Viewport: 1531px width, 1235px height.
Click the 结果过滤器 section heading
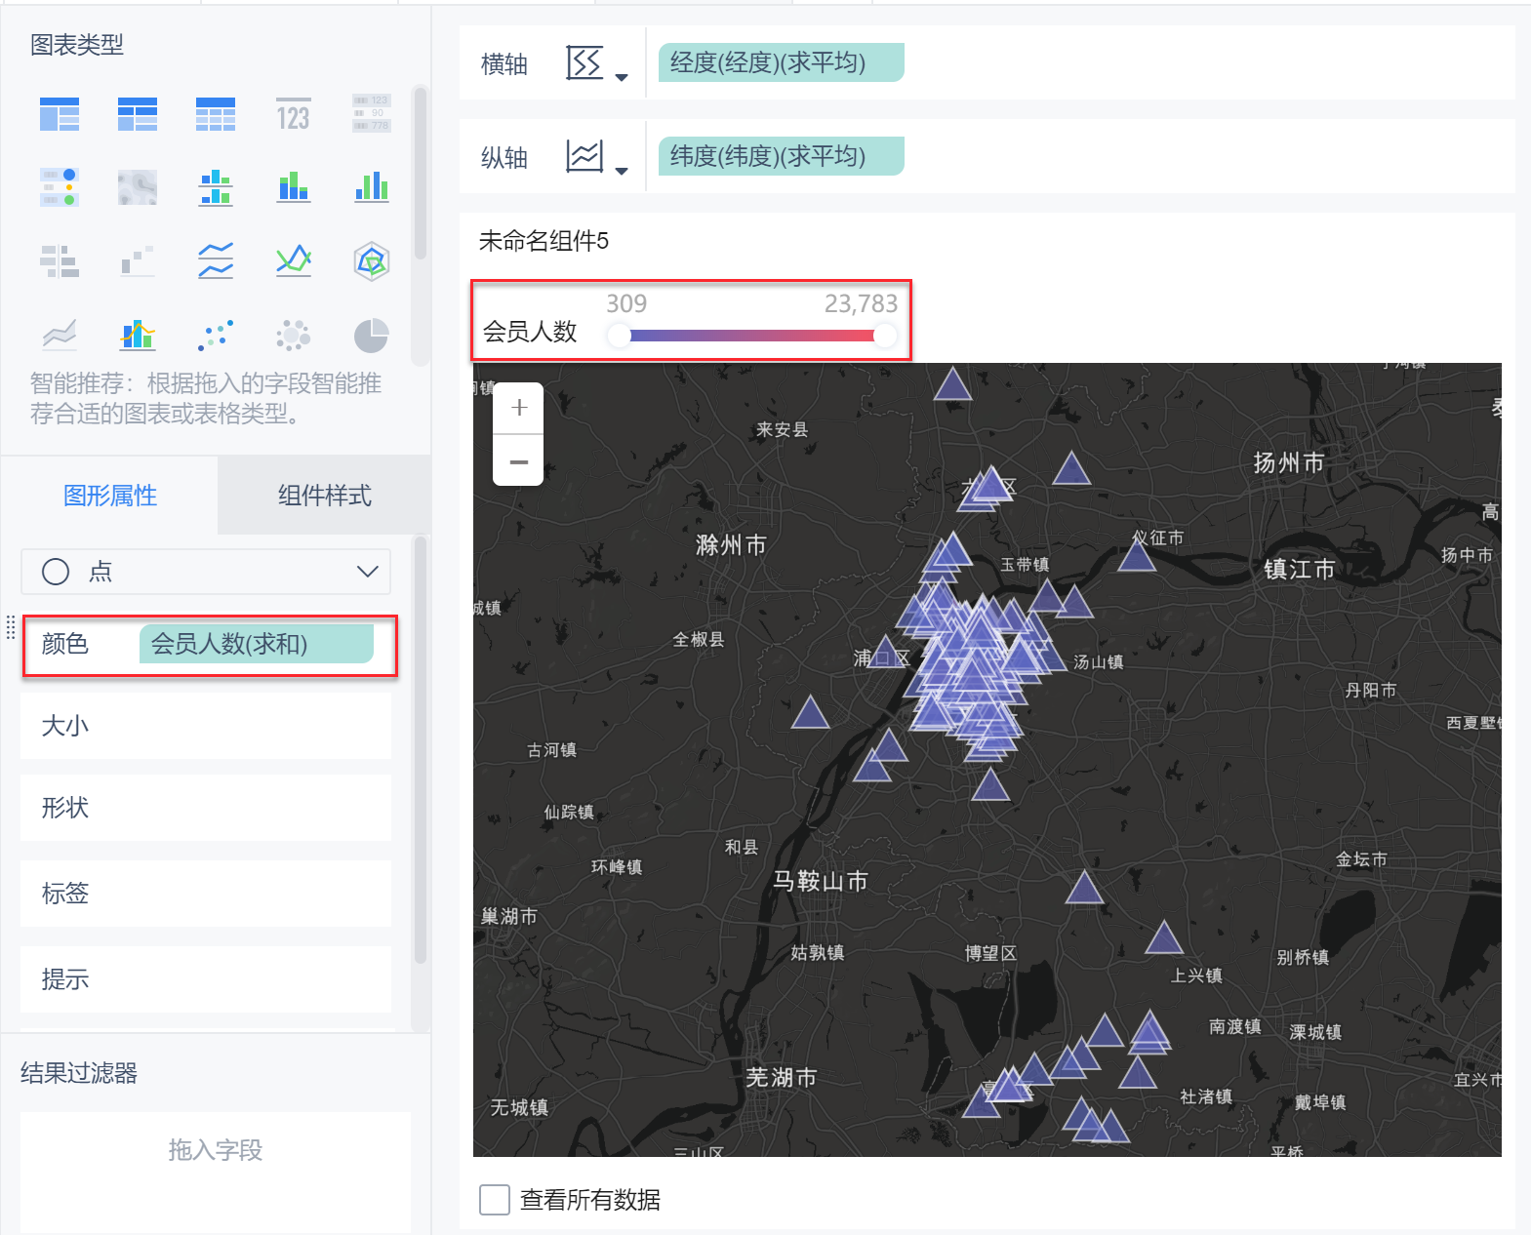(x=79, y=1073)
